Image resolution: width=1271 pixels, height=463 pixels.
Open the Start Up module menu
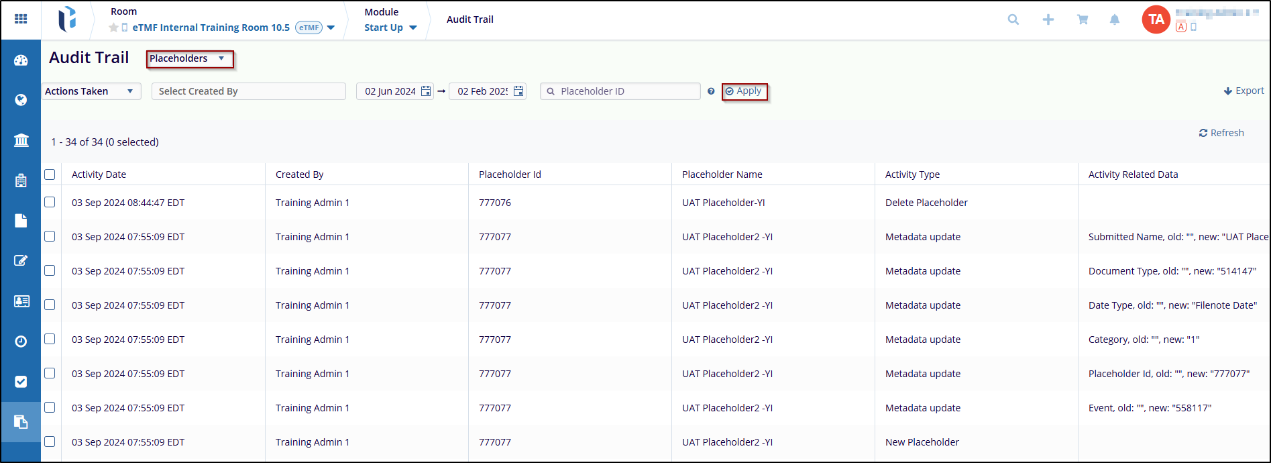coord(390,28)
